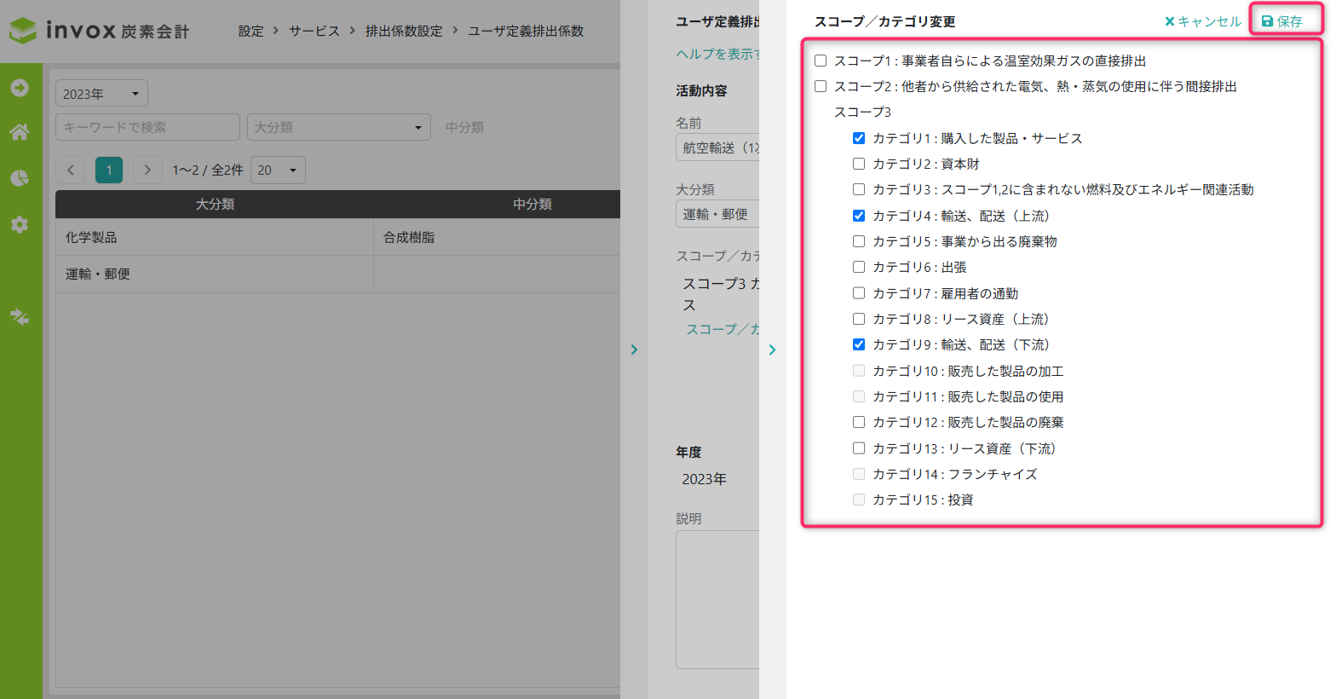Select the 化学製品 table row
1336x699 pixels.
click(337, 237)
